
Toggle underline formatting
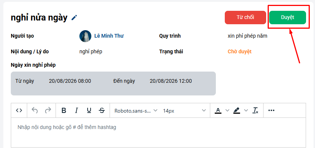click(89, 110)
